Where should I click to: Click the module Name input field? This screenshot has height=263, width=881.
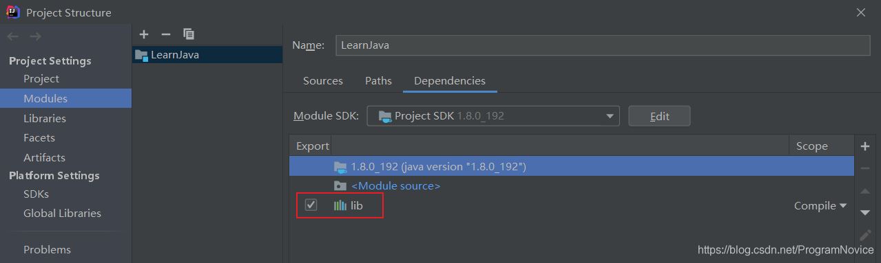603,45
